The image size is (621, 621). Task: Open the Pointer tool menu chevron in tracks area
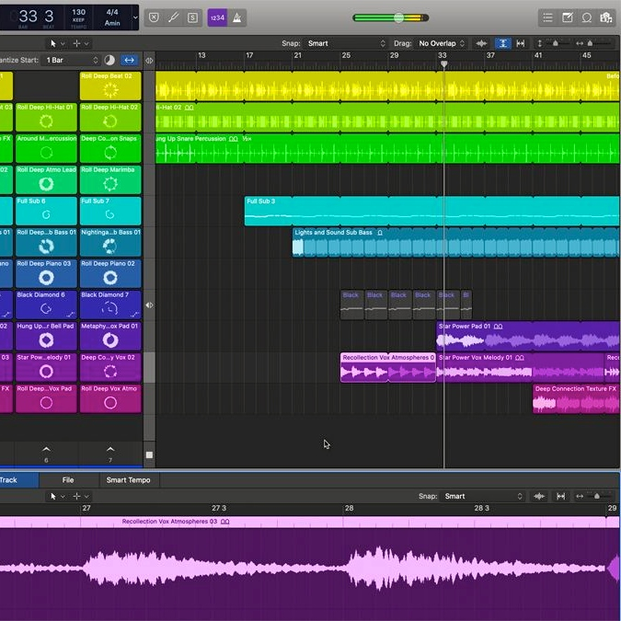63,43
